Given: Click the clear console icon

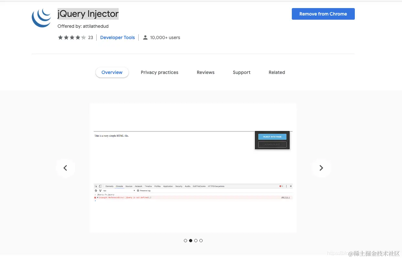Looking at the screenshot, I should [x=96, y=191].
